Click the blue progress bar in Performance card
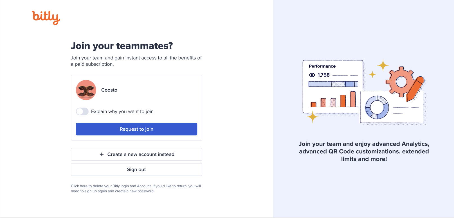Viewport: 454px width, 218px height. 333,84
